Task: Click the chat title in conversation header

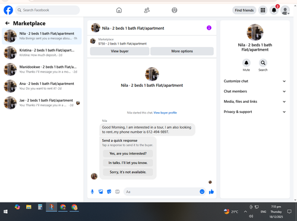Action: 133,28
